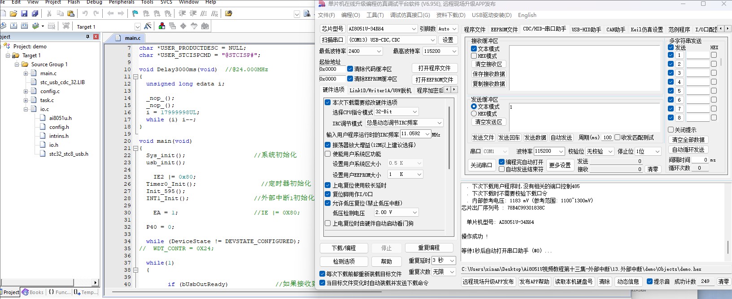732x299 pixels.
Task: Uncomment the selection with the uncomment icon
Action: (214, 13)
